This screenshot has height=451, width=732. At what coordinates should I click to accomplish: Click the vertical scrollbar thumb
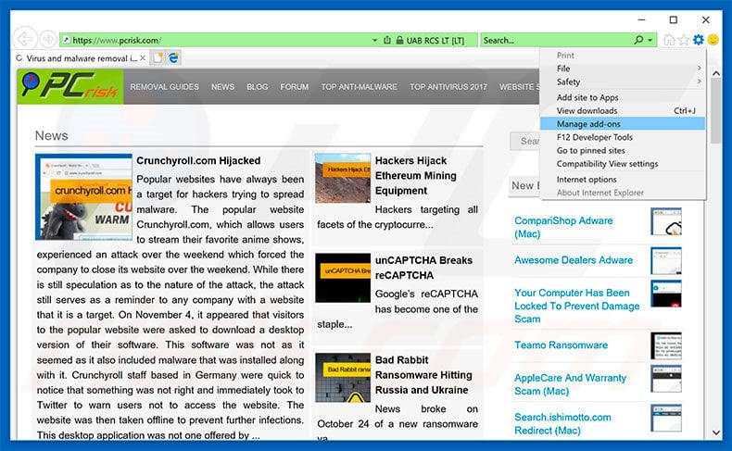click(716, 111)
